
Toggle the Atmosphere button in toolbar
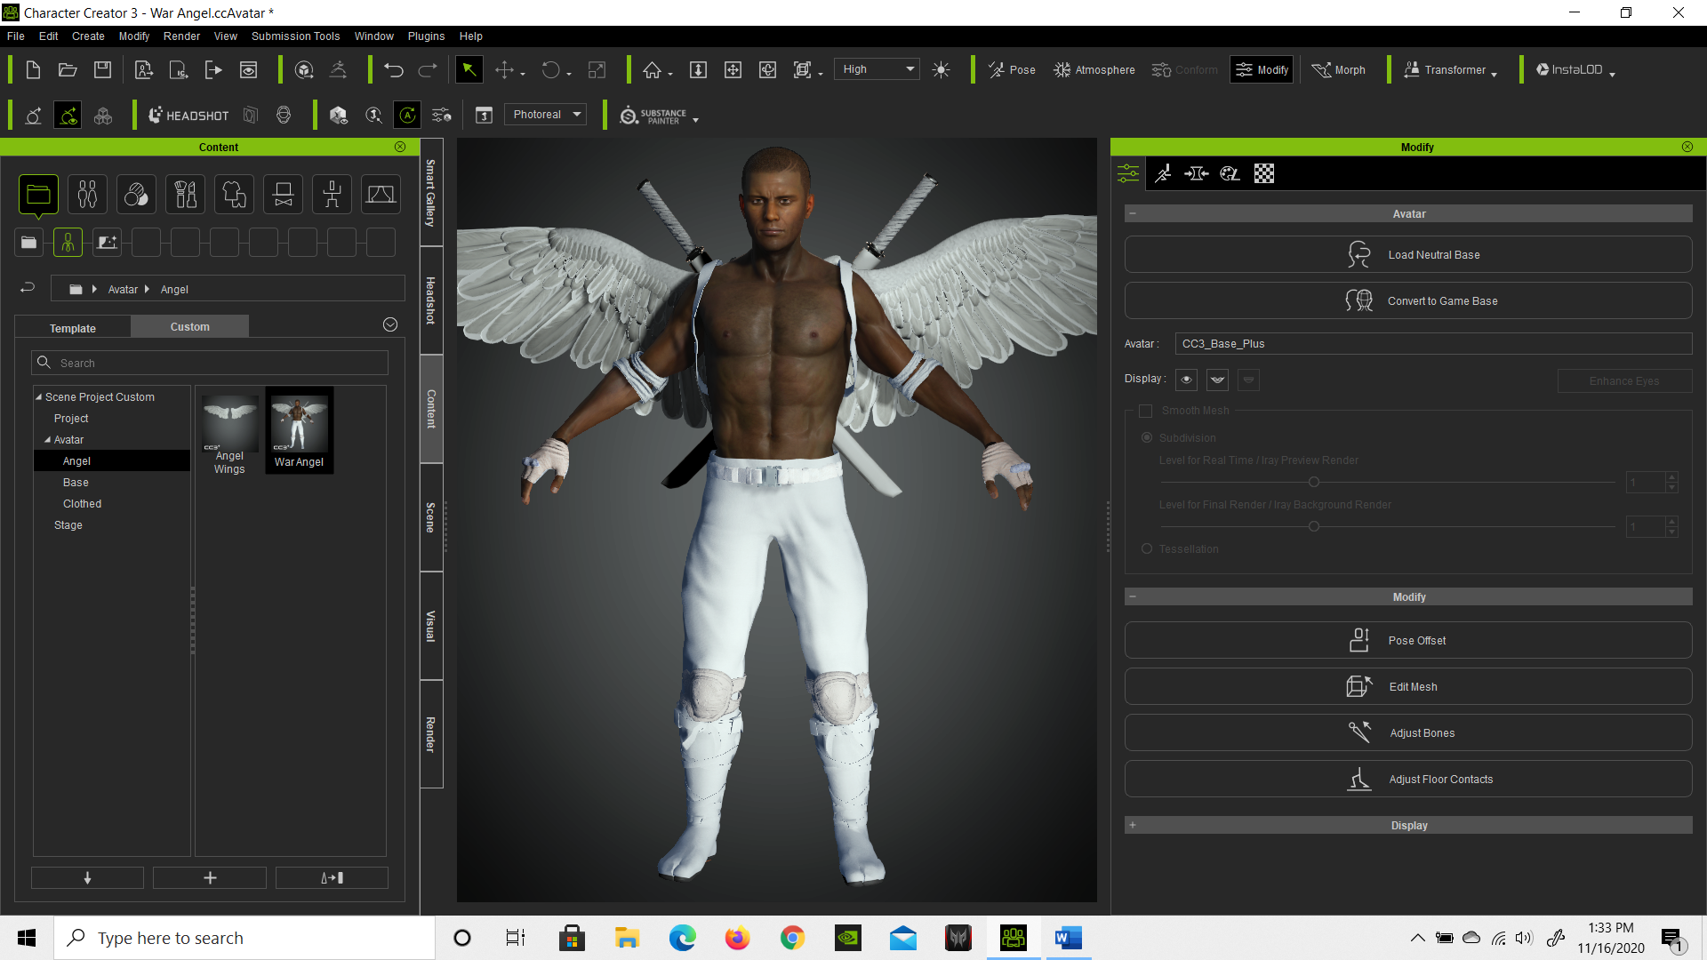click(1094, 70)
